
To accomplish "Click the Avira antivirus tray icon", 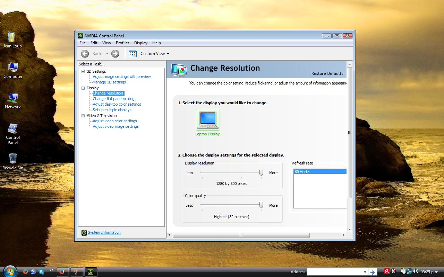I will coord(387,271).
